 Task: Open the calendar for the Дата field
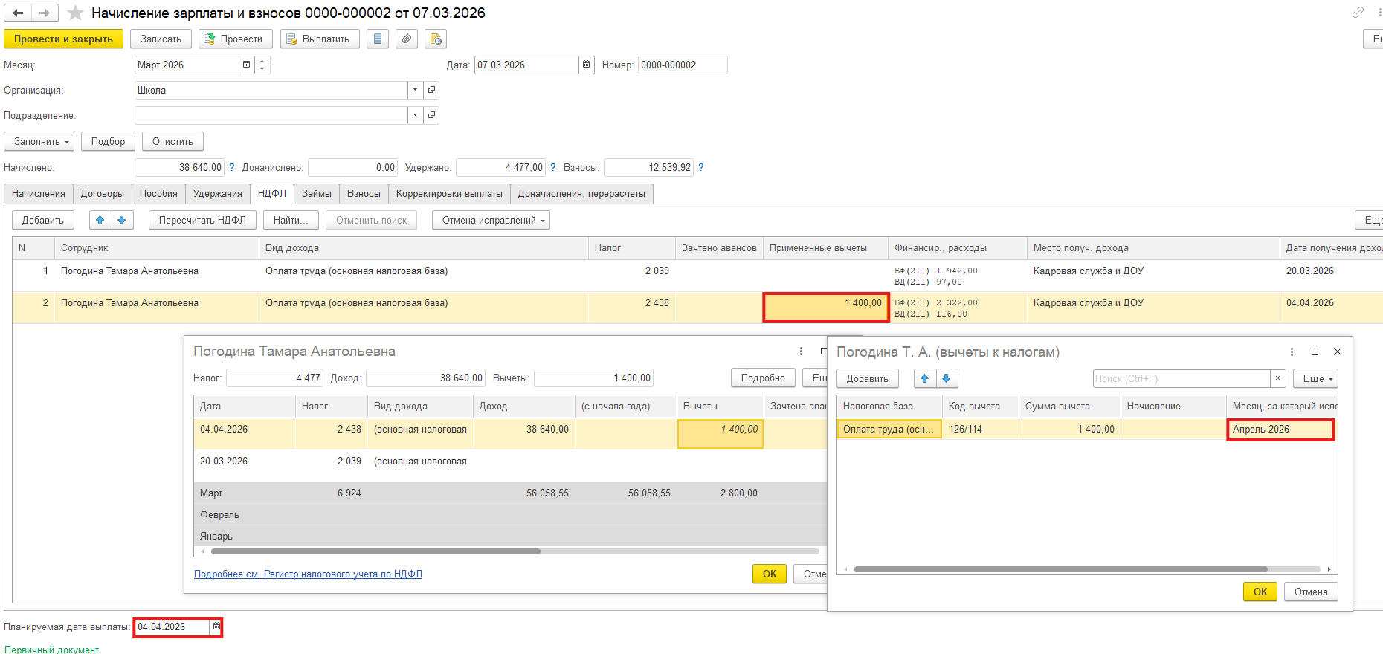tap(587, 65)
